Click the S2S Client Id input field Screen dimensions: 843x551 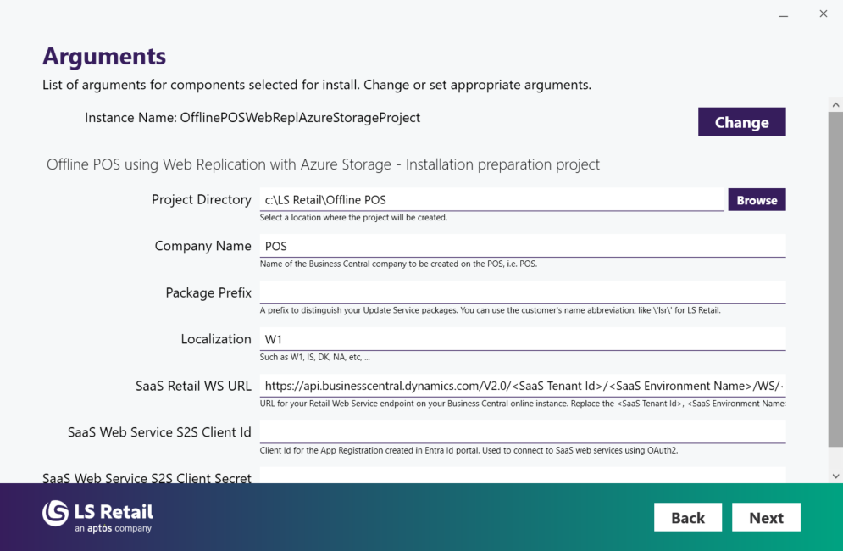pyautogui.click(x=523, y=432)
